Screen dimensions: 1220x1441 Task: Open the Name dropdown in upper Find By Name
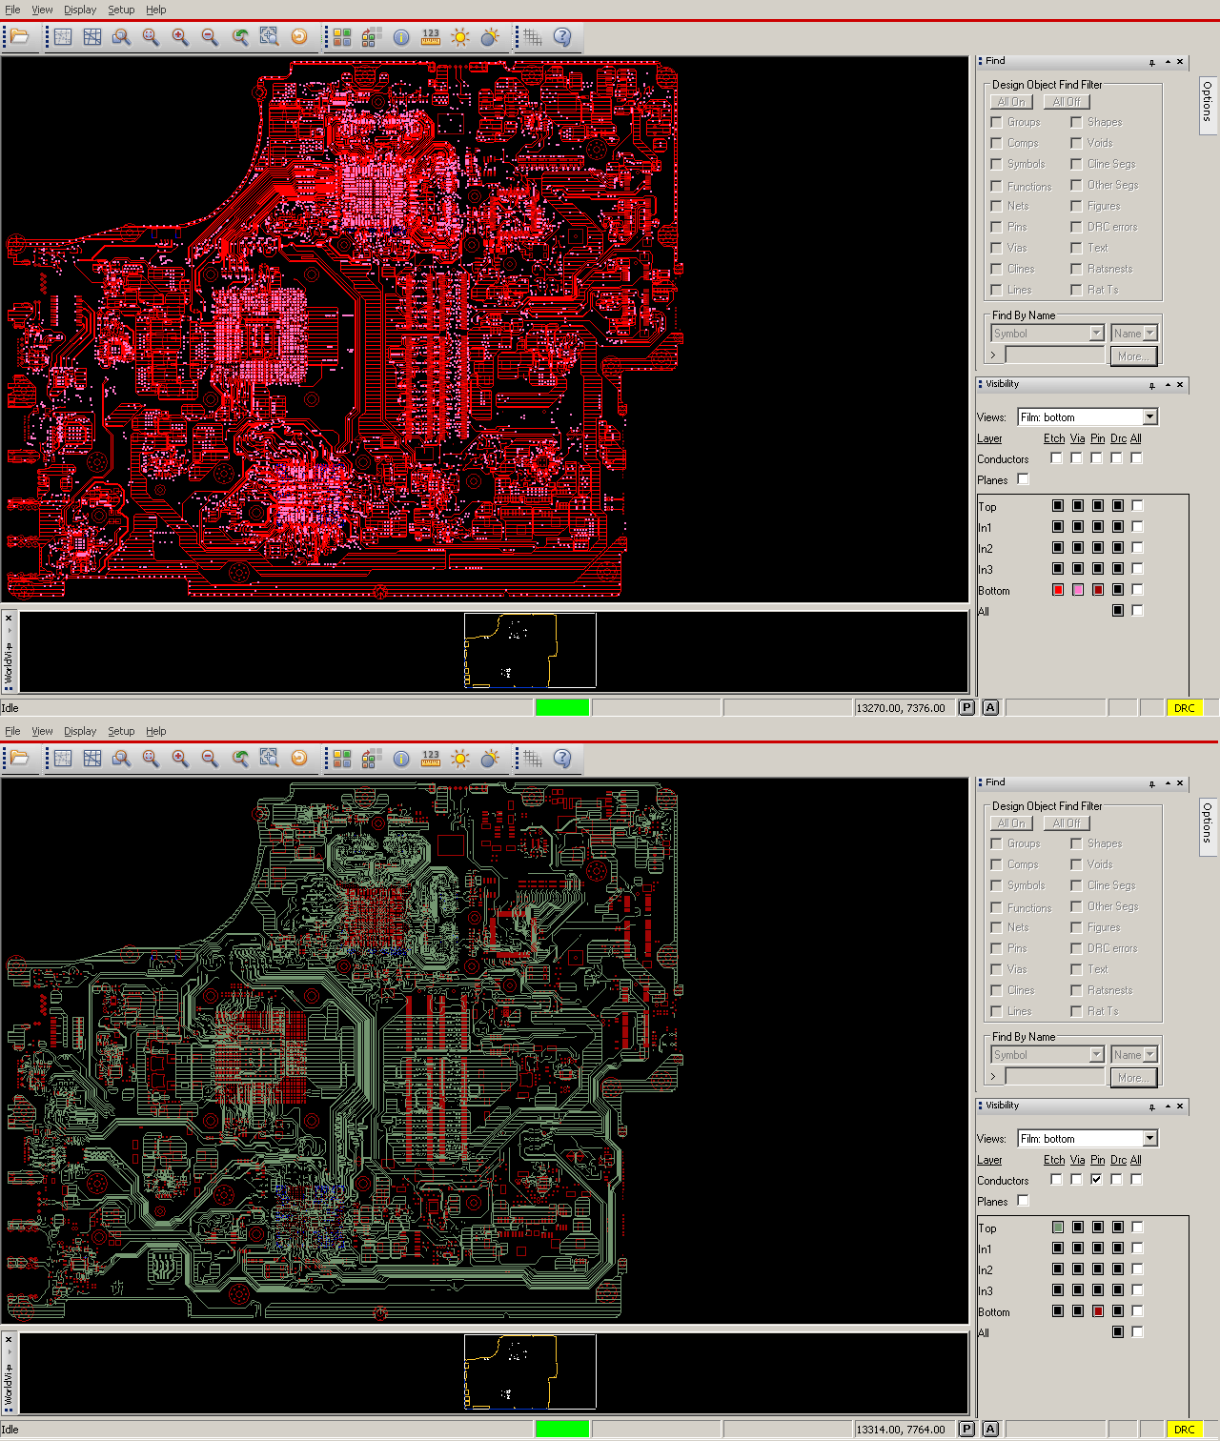[x=1134, y=333]
